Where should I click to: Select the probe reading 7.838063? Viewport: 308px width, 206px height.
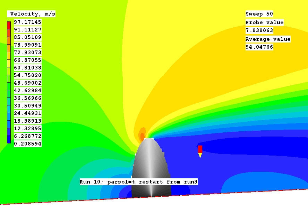click(259, 30)
